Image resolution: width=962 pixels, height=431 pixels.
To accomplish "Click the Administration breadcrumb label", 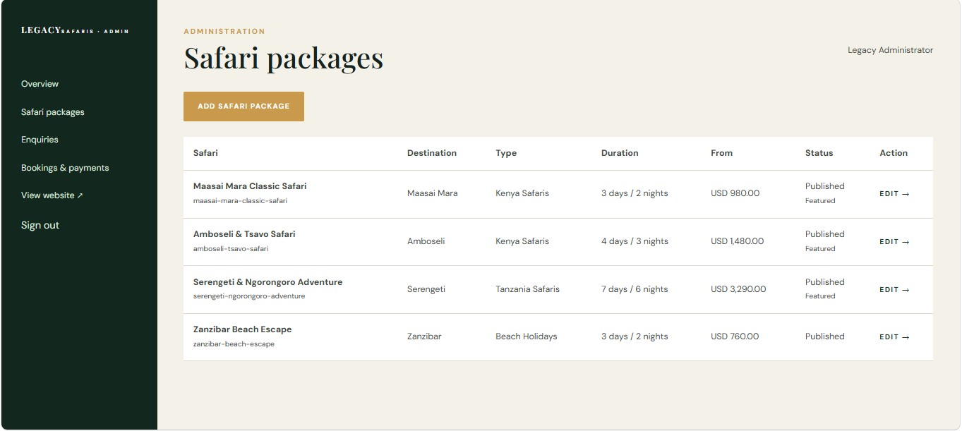I will pos(224,31).
